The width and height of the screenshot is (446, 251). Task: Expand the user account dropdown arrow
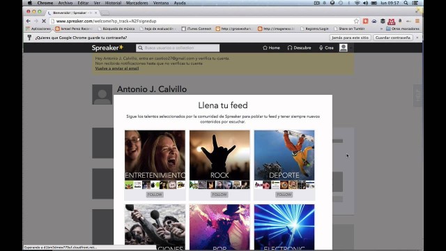click(351, 48)
